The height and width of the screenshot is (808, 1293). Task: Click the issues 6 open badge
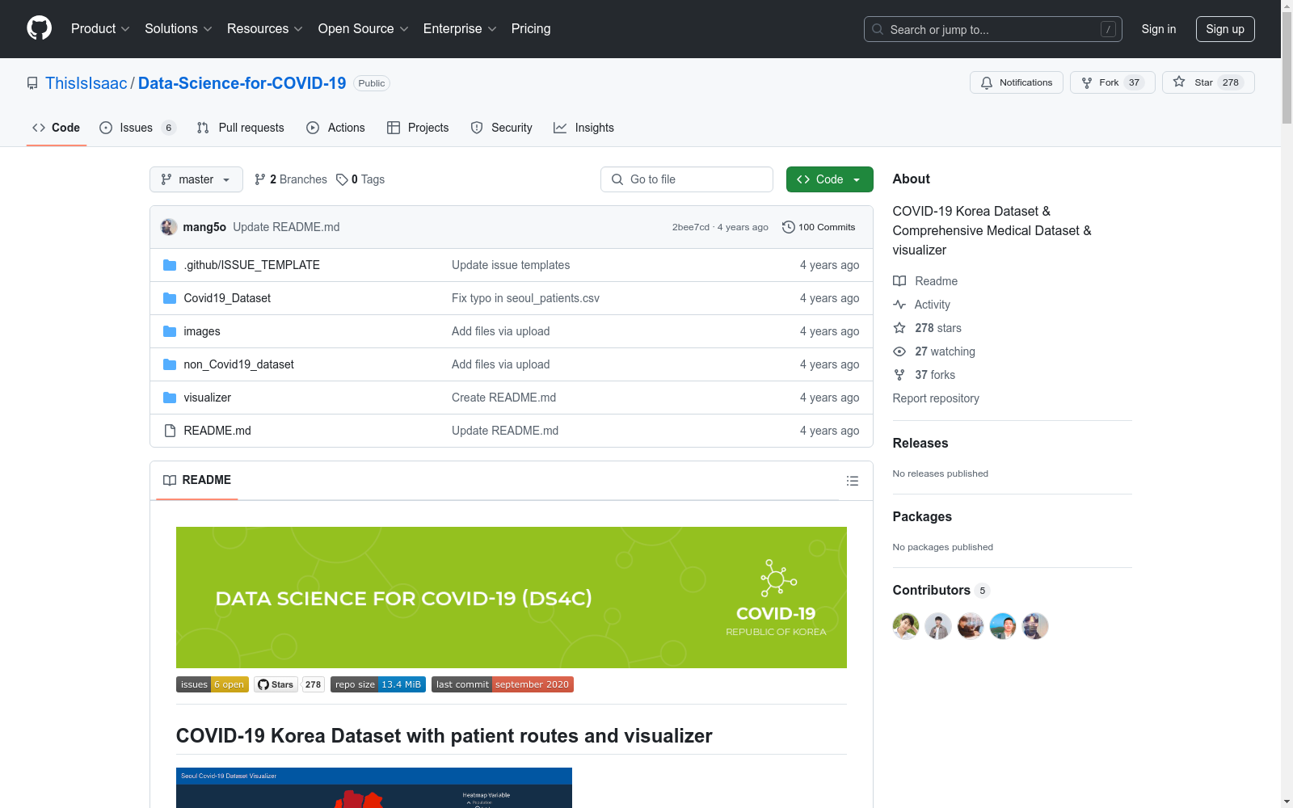213,684
